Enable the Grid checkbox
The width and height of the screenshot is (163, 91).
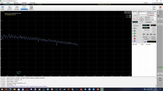[x=143, y=42]
